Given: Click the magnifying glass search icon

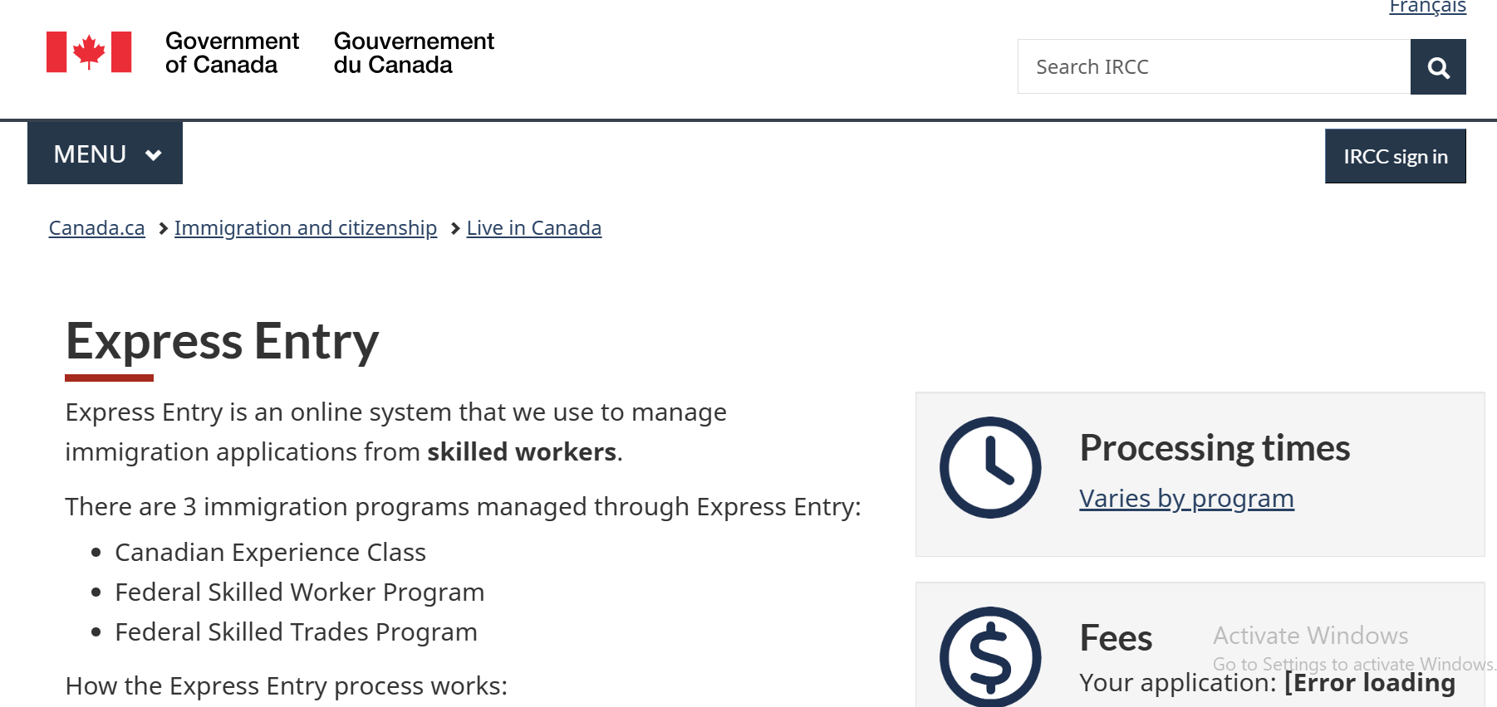Looking at the screenshot, I should [x=1438, y=67].
